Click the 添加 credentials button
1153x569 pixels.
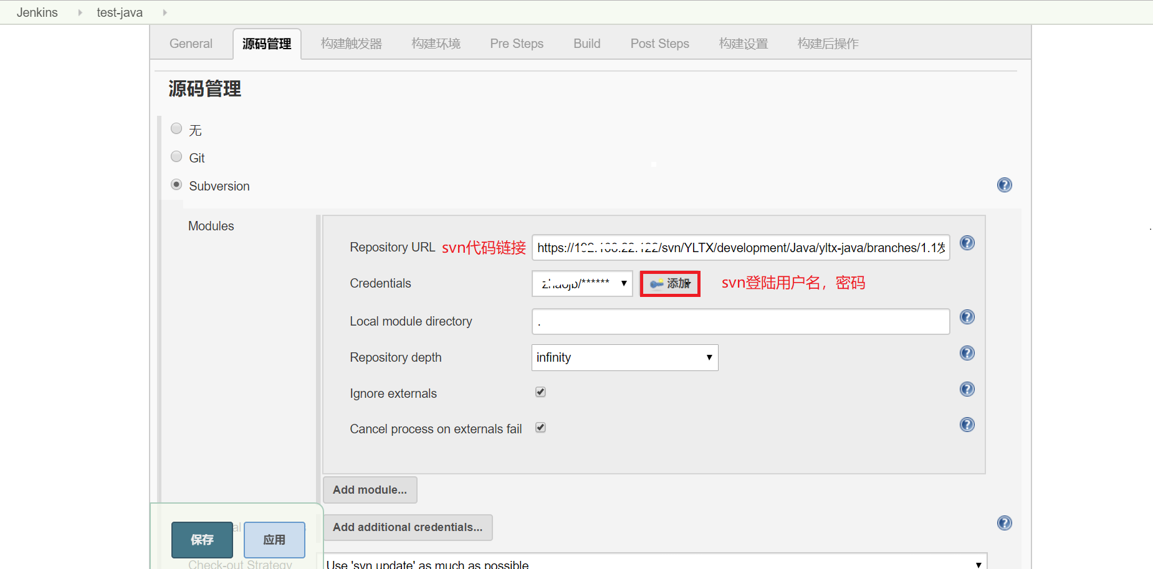(x=670, y=284)
